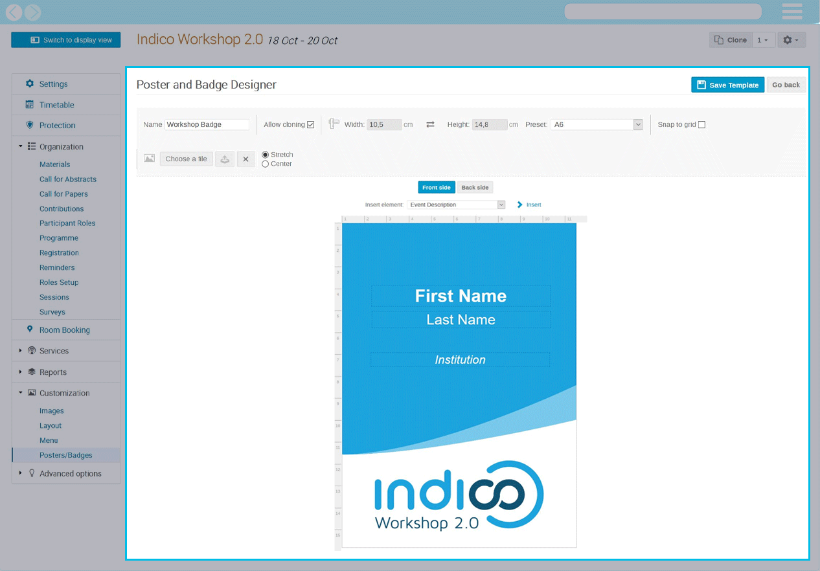Open the hamburger menu at top right
The height and width of the screenshot is (571, 820).
(792, 12)
